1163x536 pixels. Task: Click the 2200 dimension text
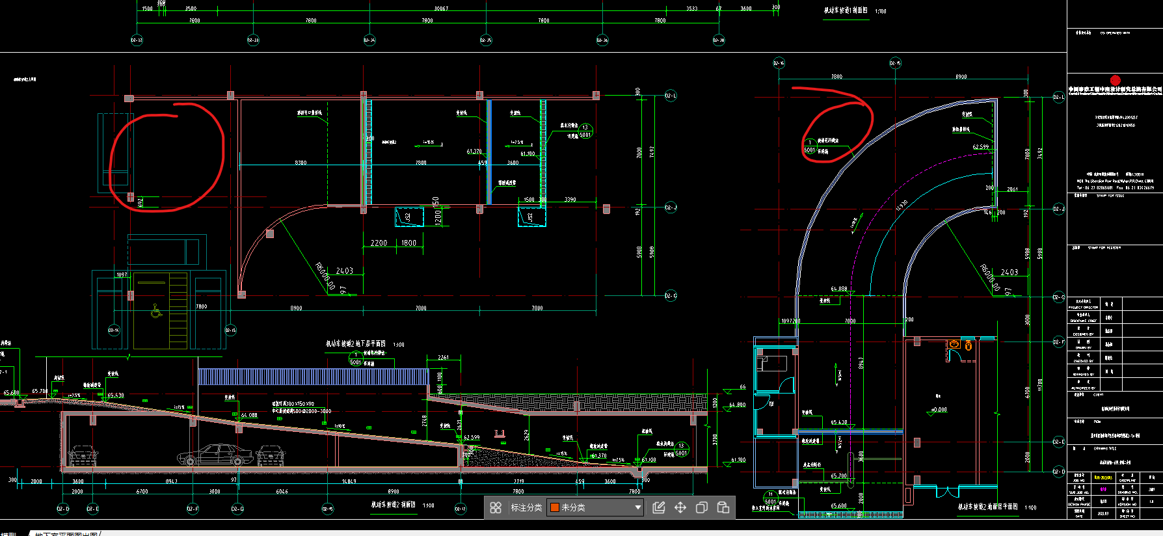[x=379, y=243]
